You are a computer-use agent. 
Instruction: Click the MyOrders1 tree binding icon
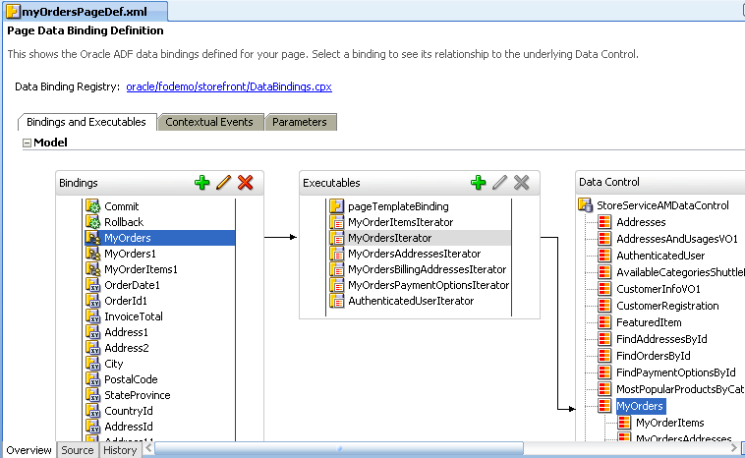(93, 254)
